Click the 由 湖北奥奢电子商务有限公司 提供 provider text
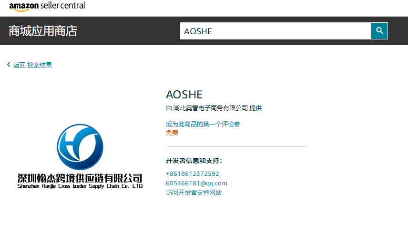The width and height of the screenshot is (408, 240). pos(214,108)
